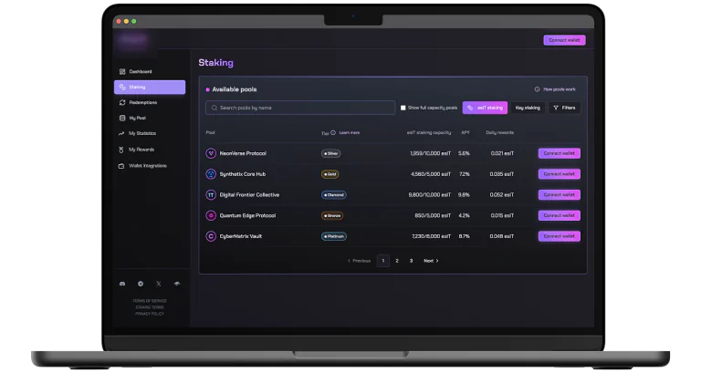Screen dimensions: 701x373
Task: Connect wallet for NeonVerse Protocol
Action: [560, 153]
